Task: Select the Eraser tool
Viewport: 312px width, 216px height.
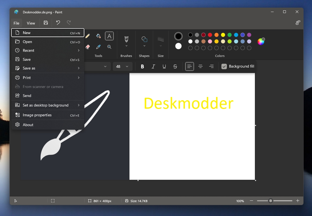Action: tap(88, 47)
